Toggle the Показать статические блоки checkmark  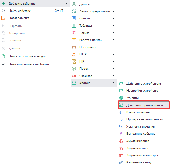coord(3,64)
